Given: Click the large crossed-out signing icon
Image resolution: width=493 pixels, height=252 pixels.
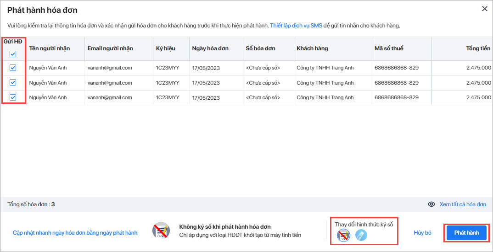Looking at the screenshot, I should click(161, 231).
